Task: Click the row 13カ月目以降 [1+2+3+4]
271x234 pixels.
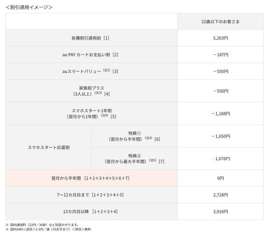Action: point(91,211)
